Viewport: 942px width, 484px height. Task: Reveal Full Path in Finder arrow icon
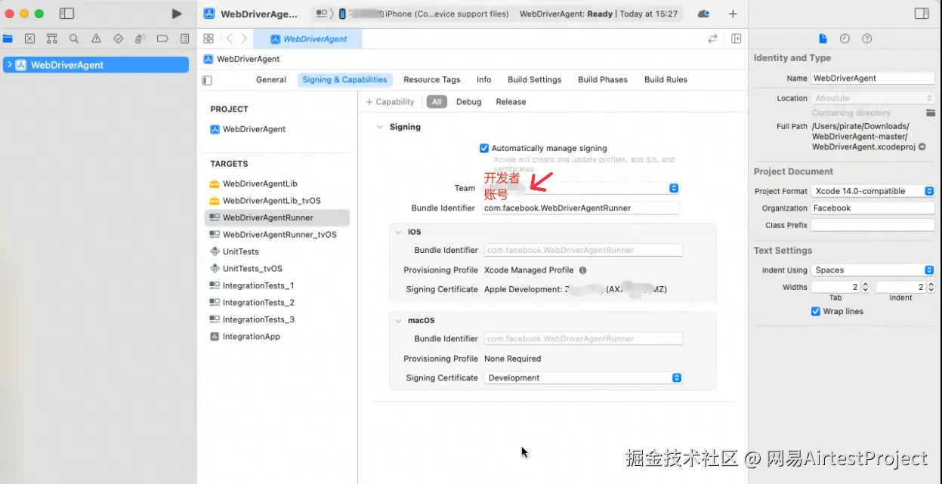pyautogui.click(x=922, y=147)
